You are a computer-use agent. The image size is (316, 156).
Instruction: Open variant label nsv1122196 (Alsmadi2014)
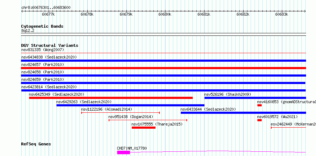click(x=107, y=109)
